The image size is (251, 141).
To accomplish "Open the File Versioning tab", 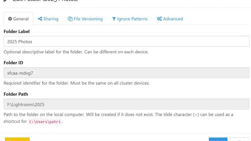I will (x=85, y=19).
